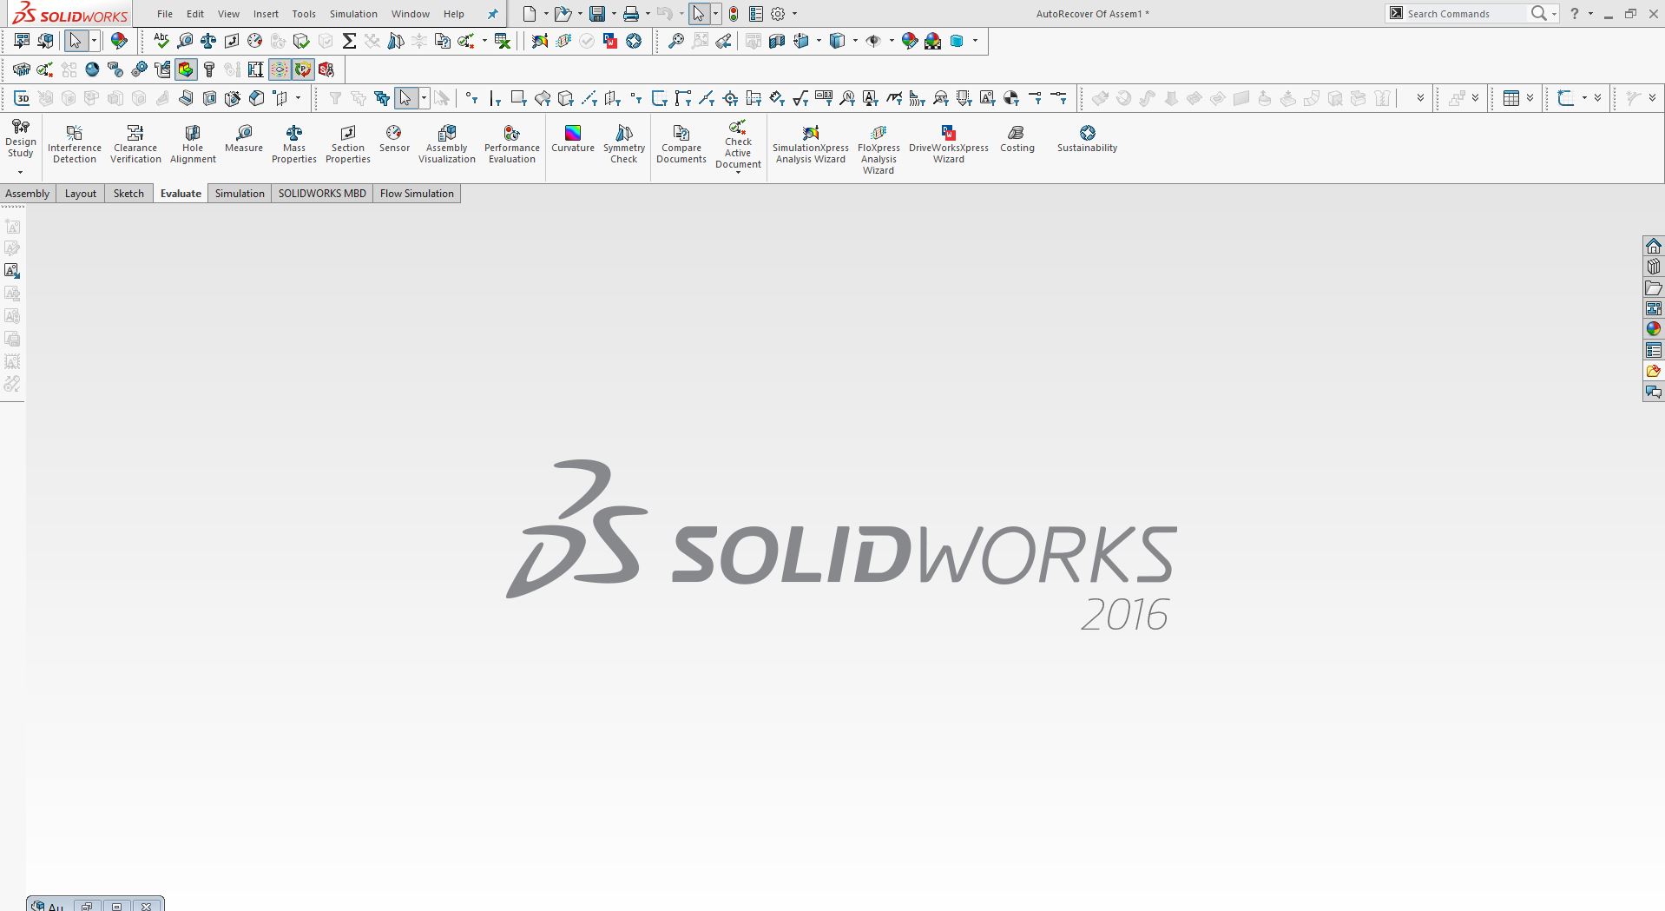Pin the menu bar with pushpin
This screenshot has height=911, width=1665.
(492, 14)
